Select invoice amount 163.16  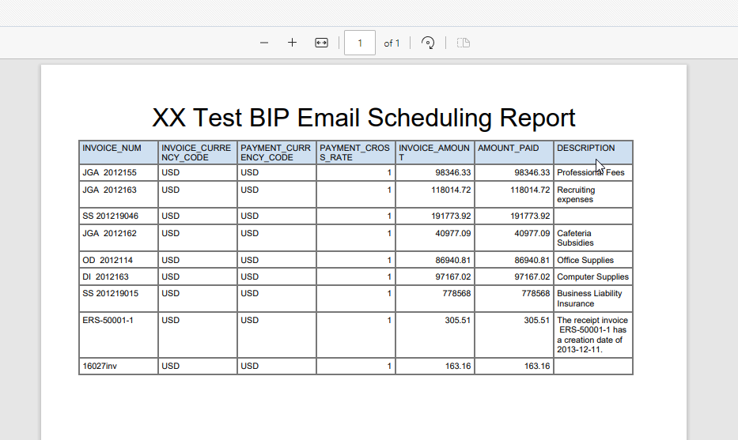458,366
